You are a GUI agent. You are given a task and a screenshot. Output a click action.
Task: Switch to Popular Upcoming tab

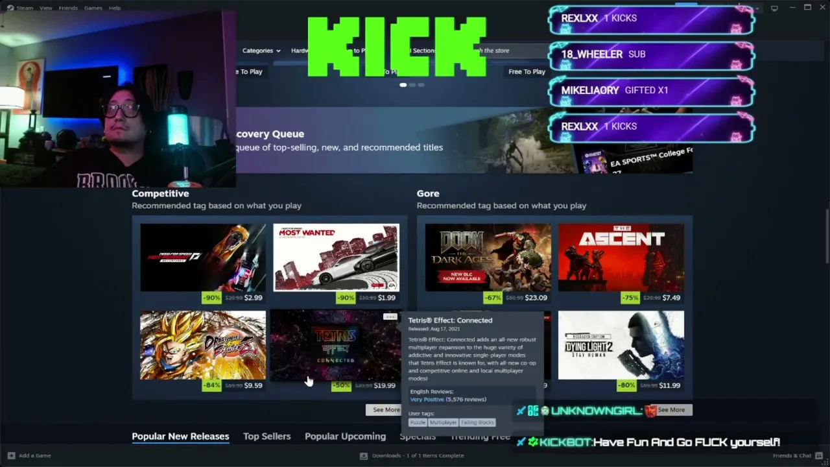tap(345, 437)
